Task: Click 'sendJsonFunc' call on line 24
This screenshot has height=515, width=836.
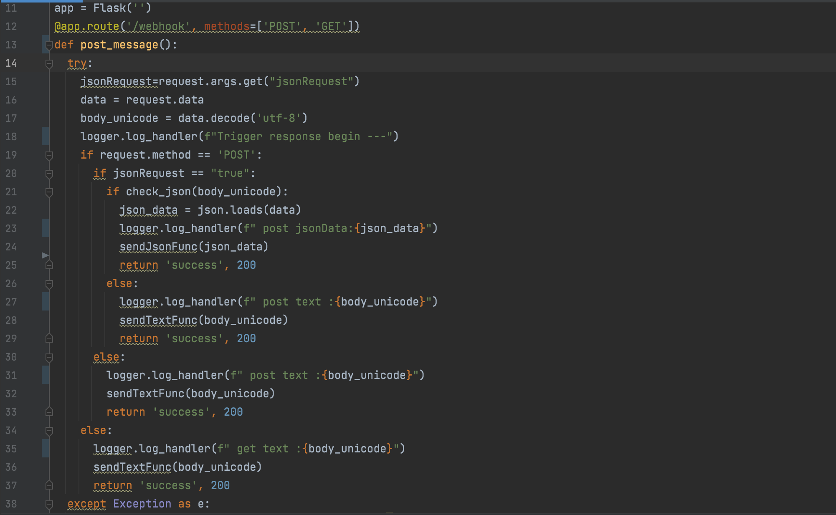Action: click(158, 247)
